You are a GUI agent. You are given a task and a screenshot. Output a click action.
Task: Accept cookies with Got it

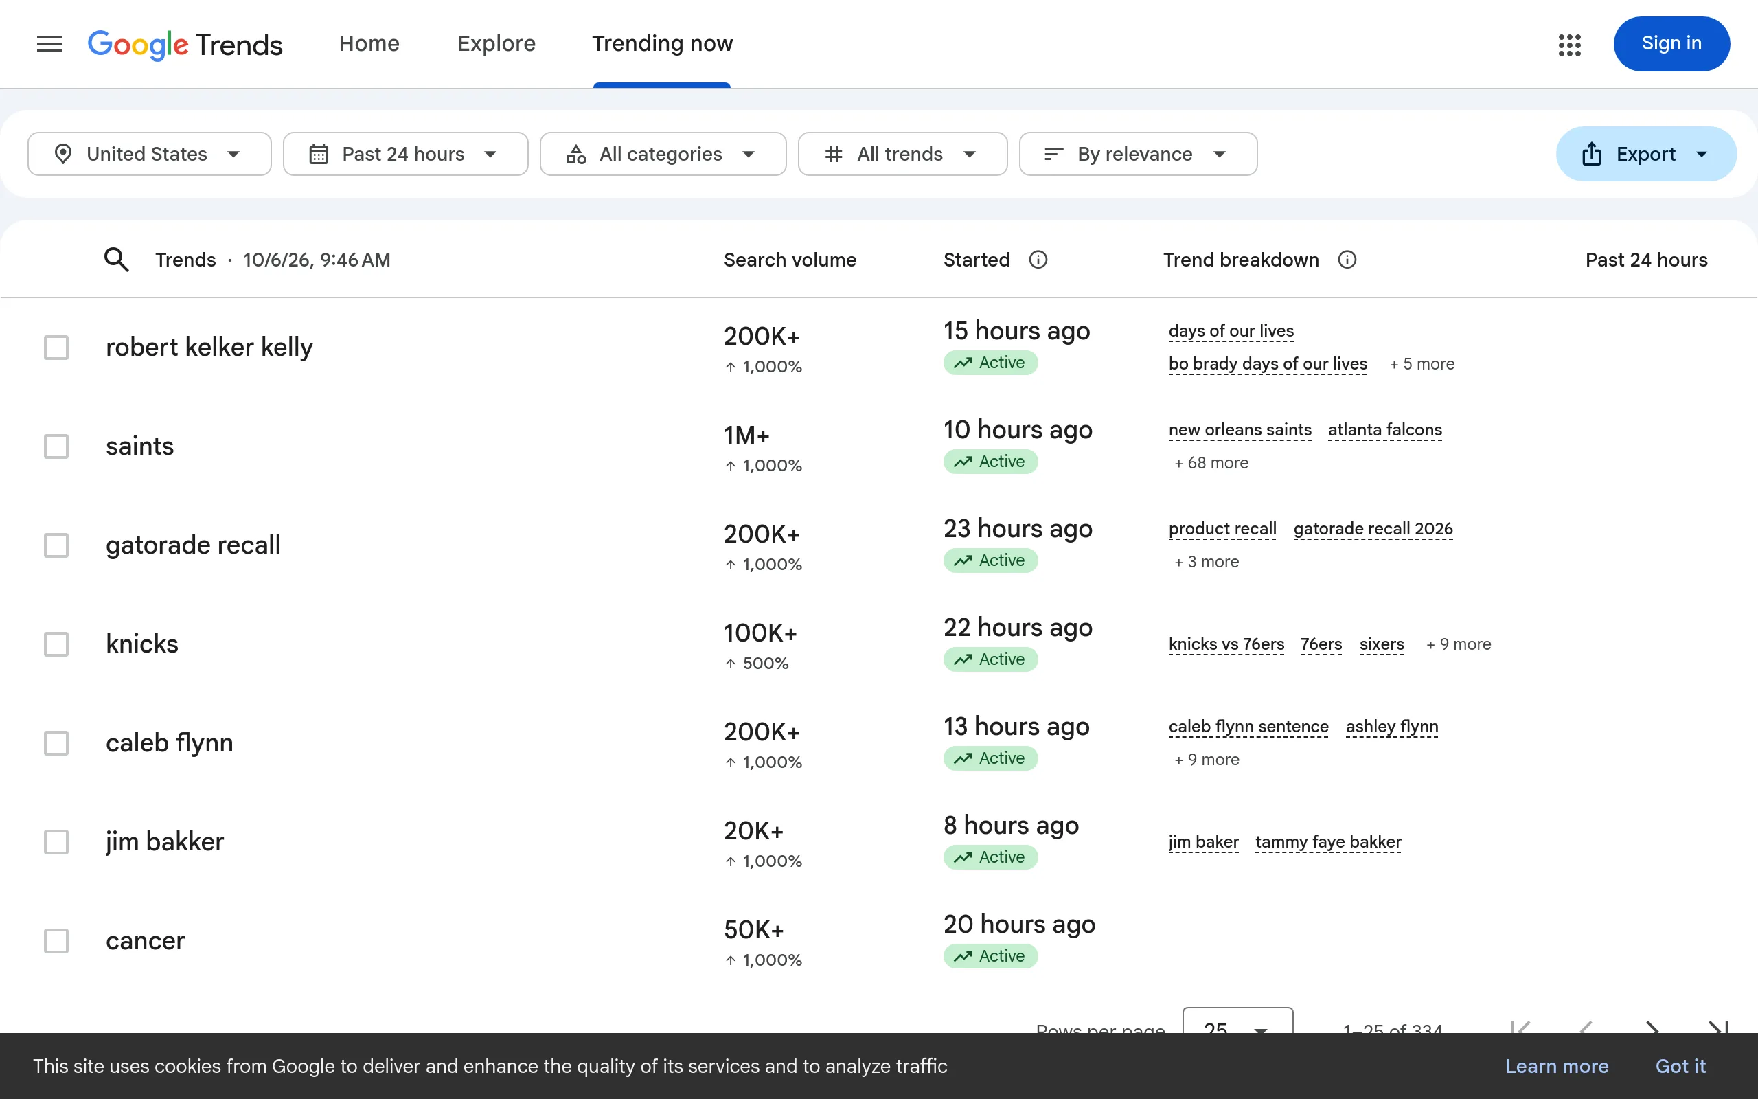pyautogui.click(x=1680, y=1066)
